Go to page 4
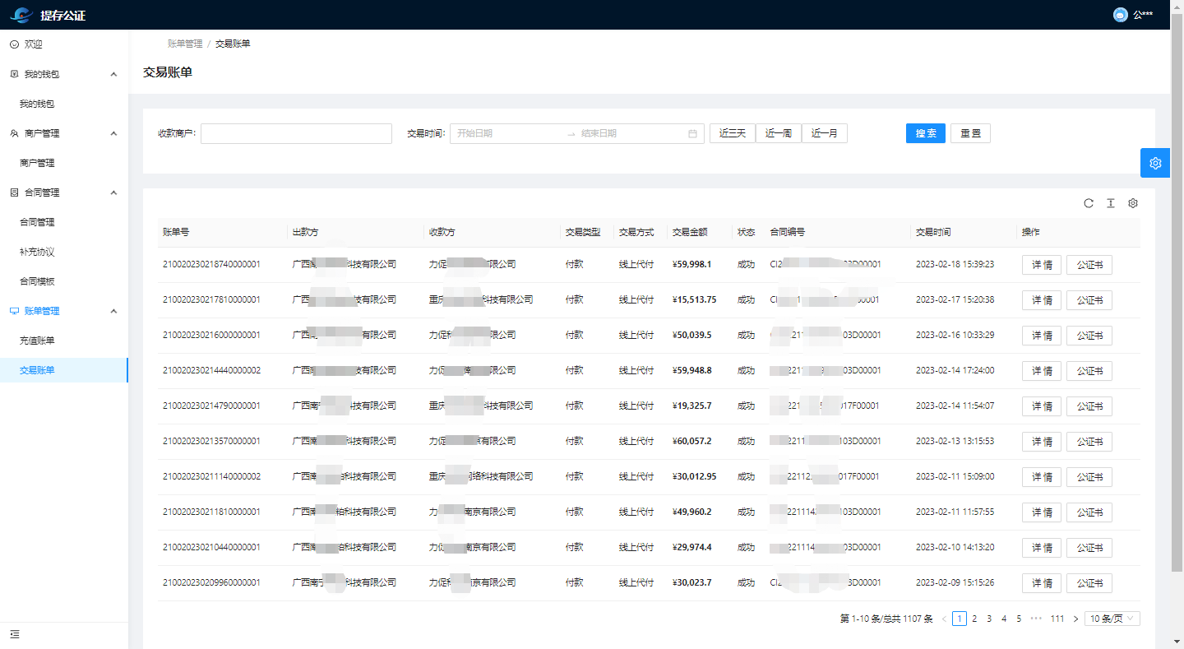Image resolution: width=1184 pixels, height=649 pixels. 1004,619
